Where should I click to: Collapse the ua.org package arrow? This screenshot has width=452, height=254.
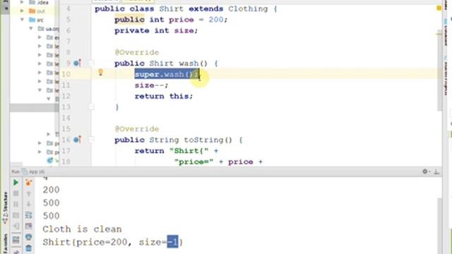click(31, 28)
